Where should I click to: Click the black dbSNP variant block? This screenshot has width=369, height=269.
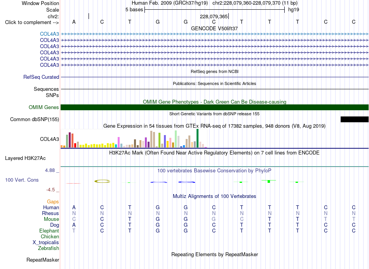[x=354, y=120]
